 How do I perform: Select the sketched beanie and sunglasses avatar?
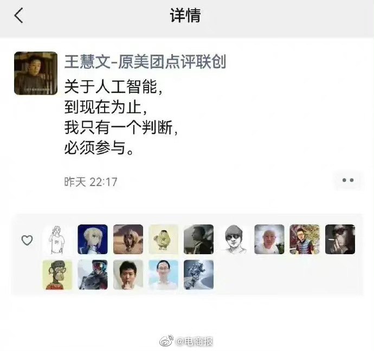click(234, 240)
